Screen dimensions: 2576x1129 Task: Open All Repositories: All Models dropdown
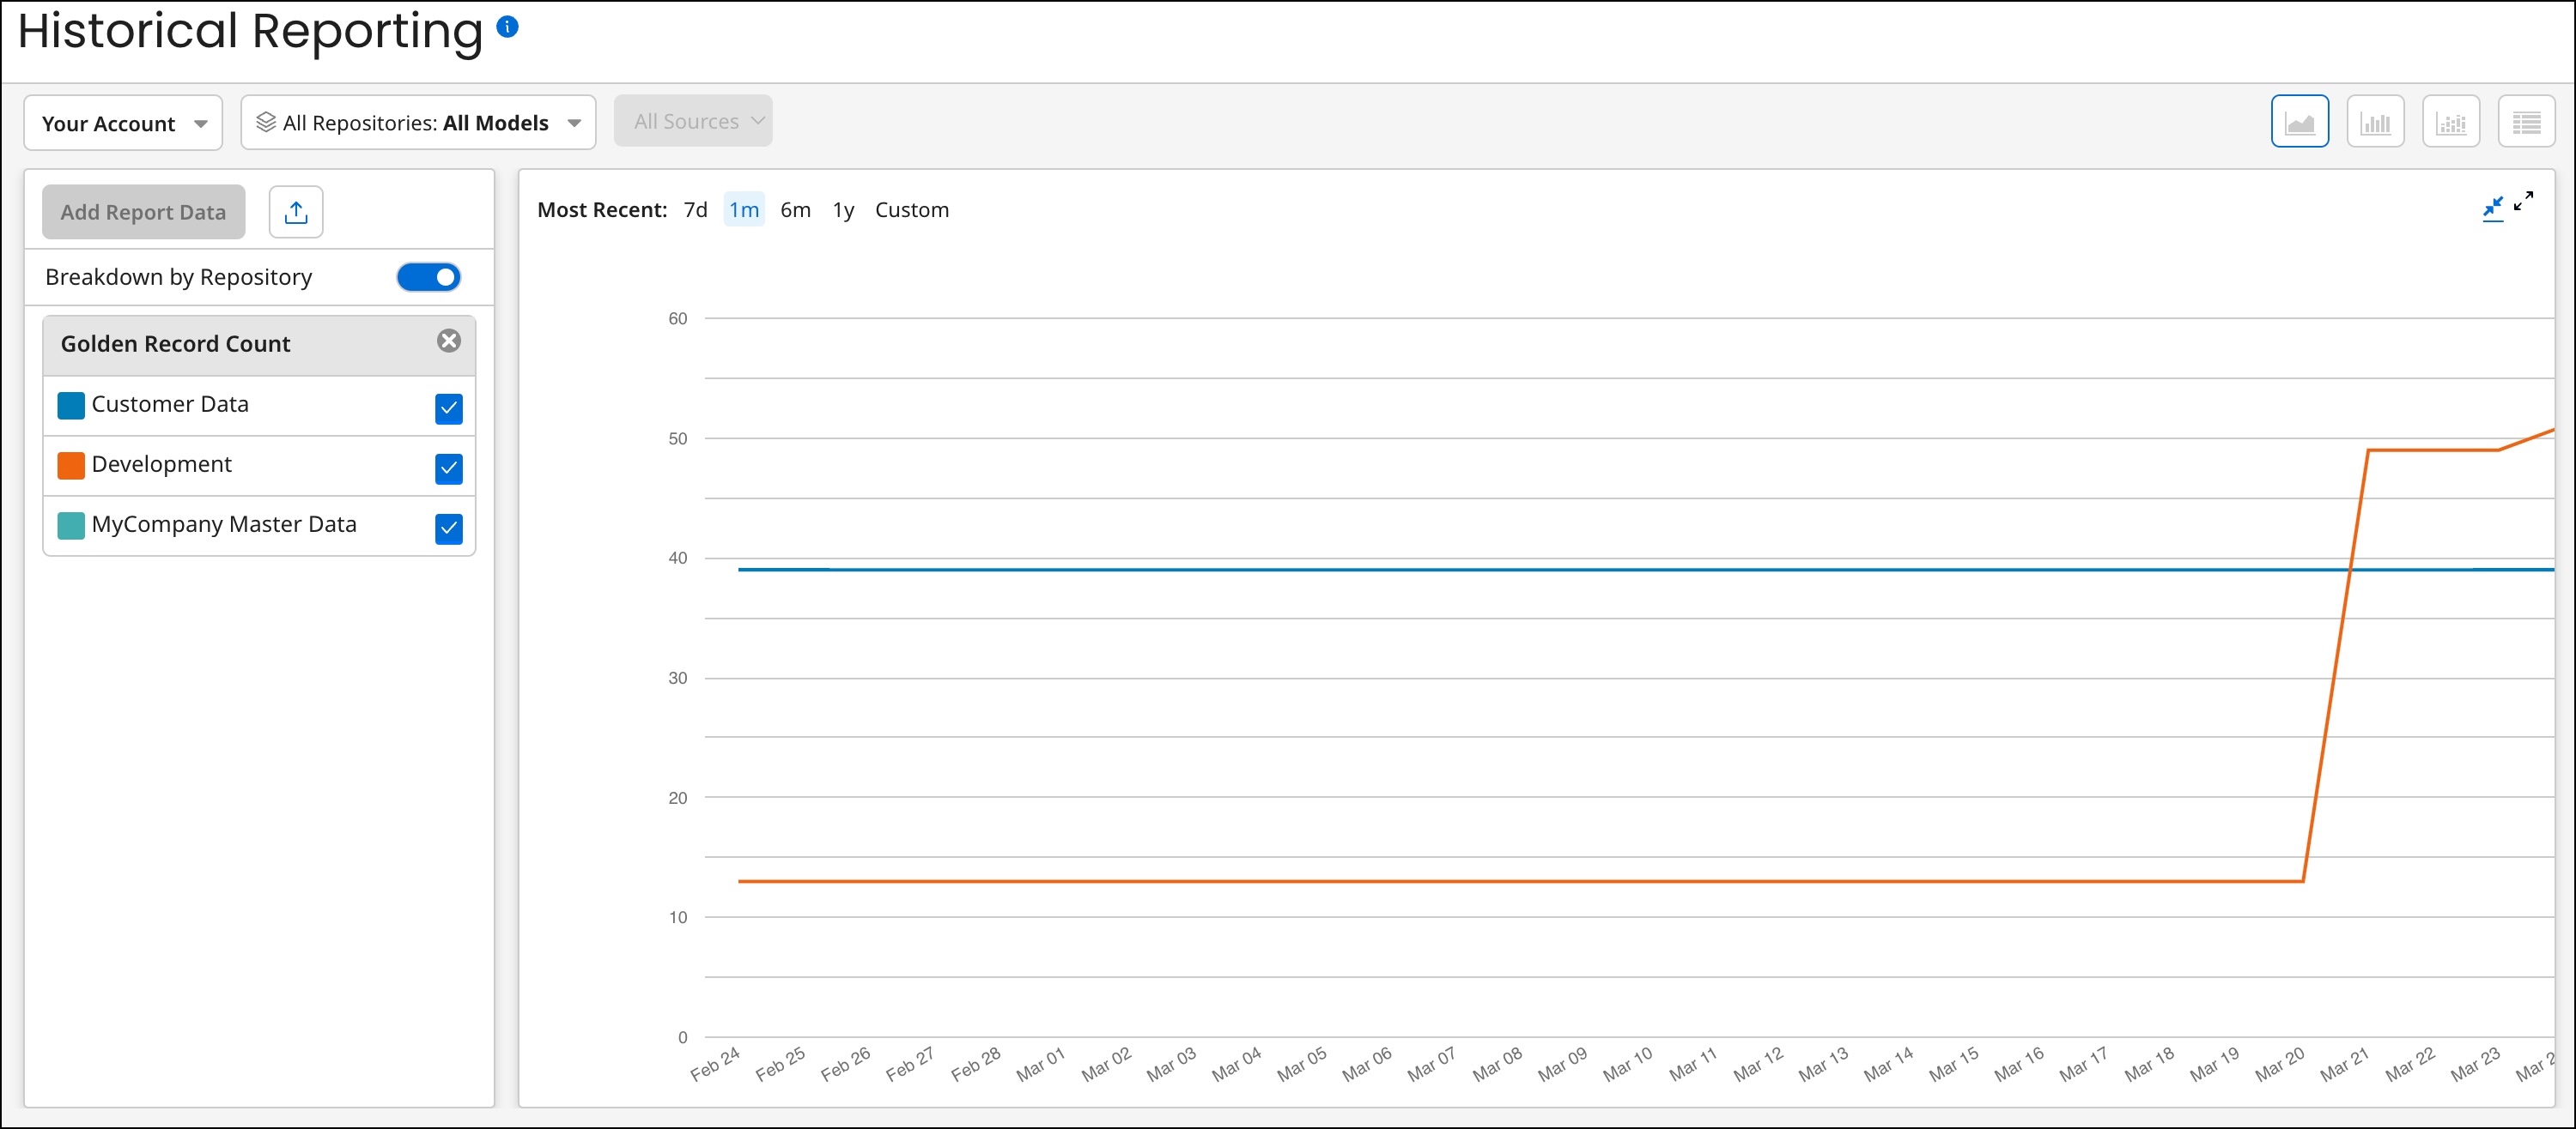[x=418, y=123]
